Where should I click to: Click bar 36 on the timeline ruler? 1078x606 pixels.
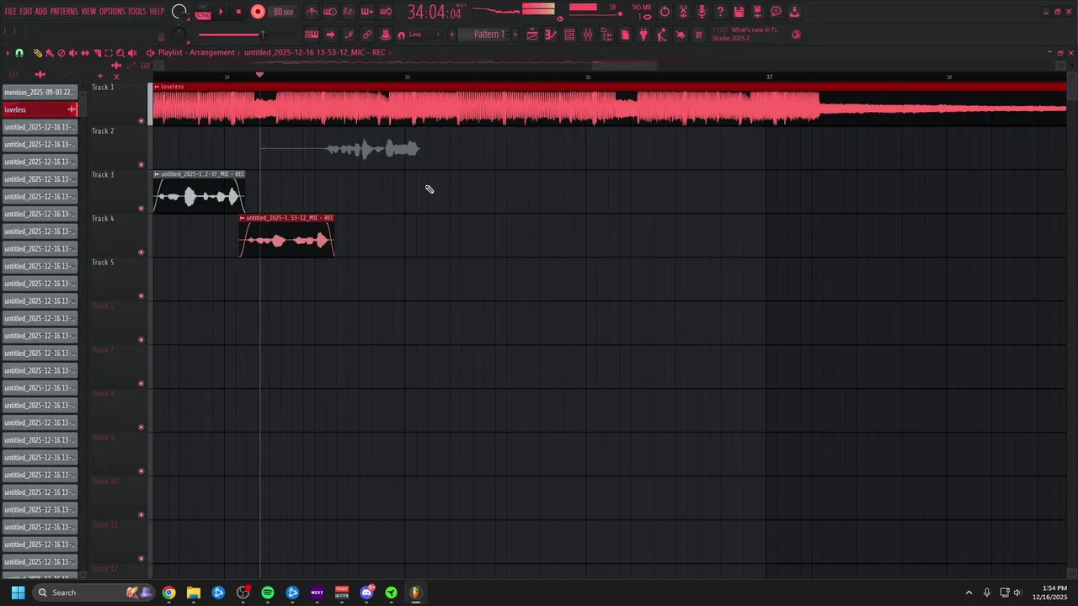click(588, 77)
